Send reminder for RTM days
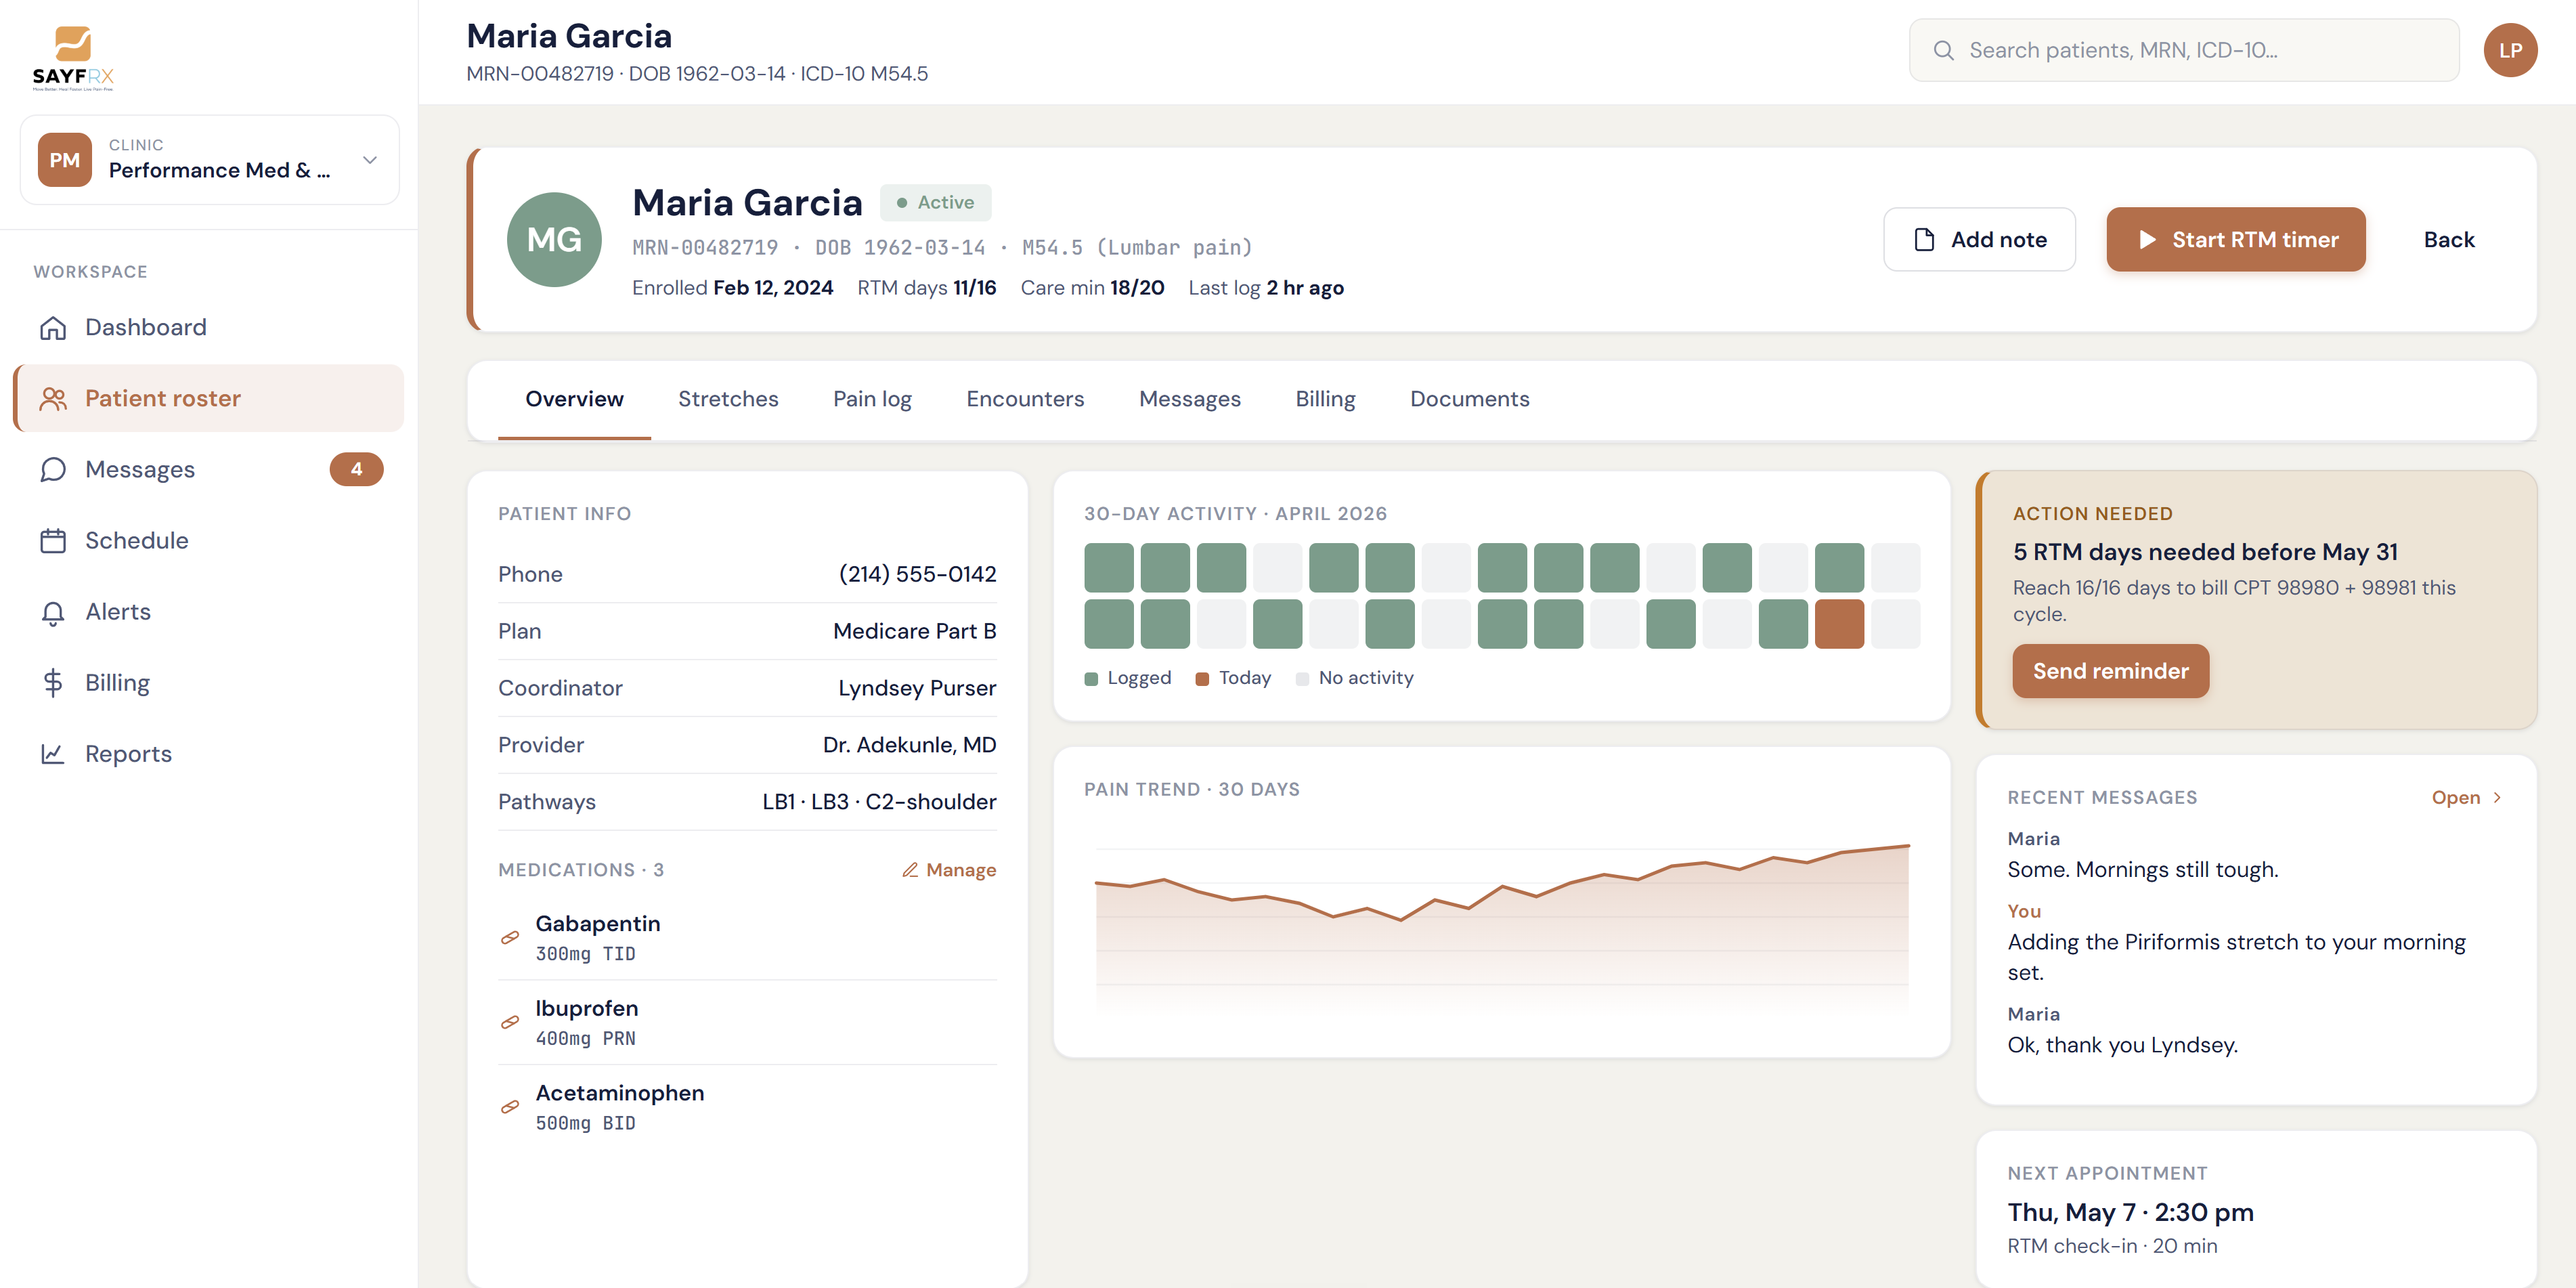2576x1288 pixels. coord(2110,671)
